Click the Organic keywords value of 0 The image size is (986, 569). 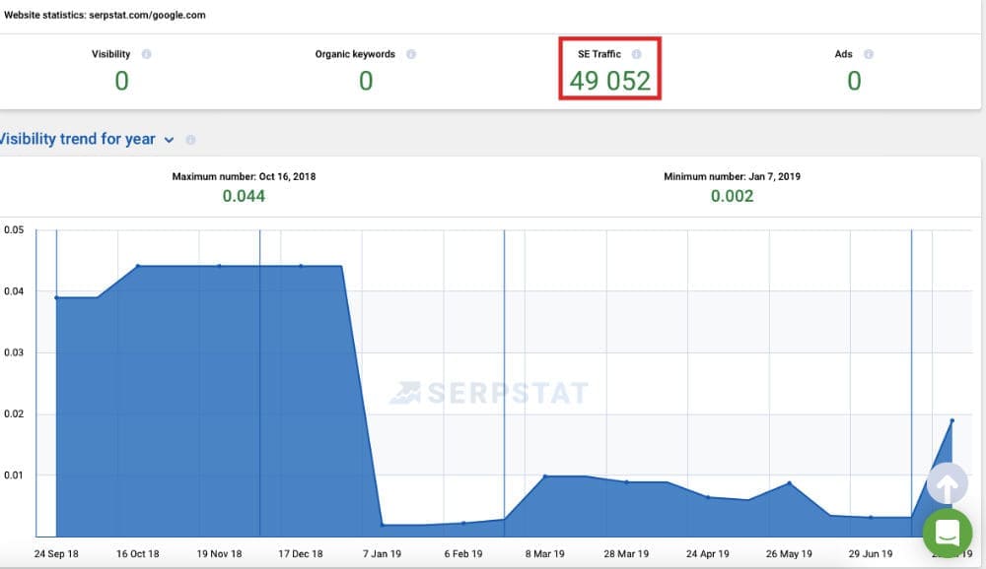[366, 81]
